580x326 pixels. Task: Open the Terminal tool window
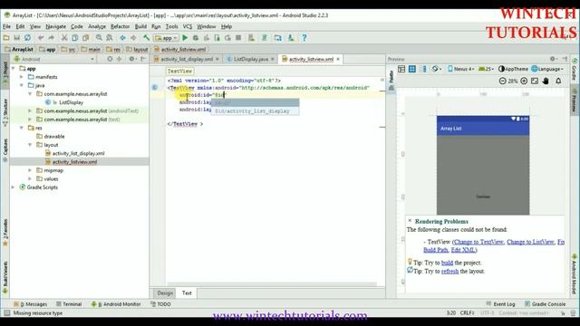click(x=69, y=304)
